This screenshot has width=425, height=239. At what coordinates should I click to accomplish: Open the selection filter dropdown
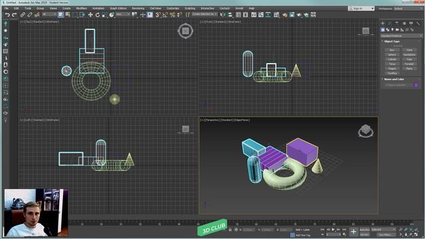click(x=48, y=14)
